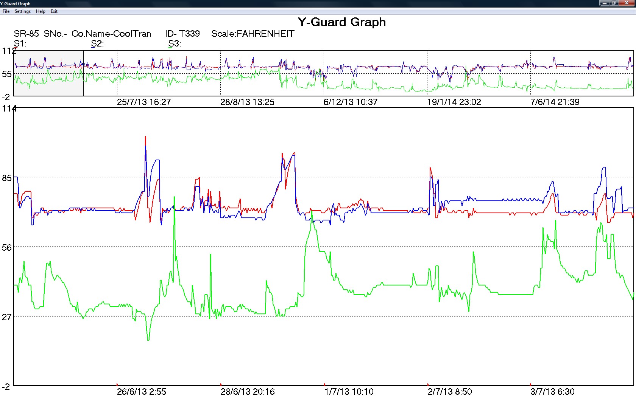Click the 85 y-axis label on main graph
Screen dimensions: 636x397
point(7,178)
